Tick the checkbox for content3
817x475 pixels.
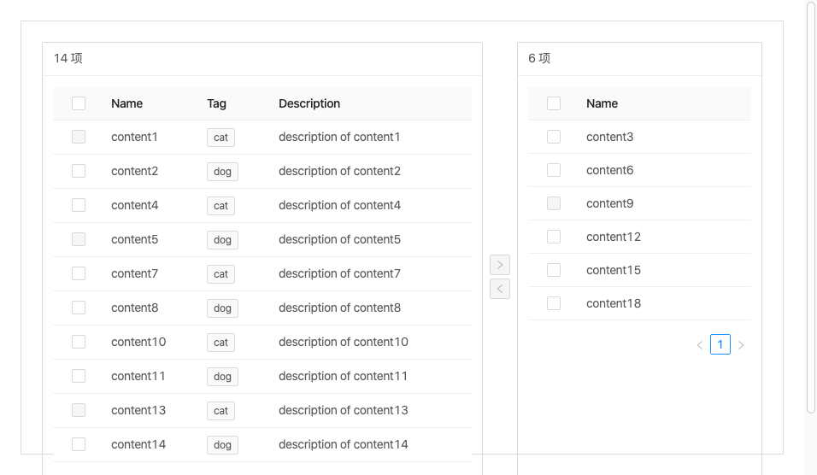click(x=554, y=137)
